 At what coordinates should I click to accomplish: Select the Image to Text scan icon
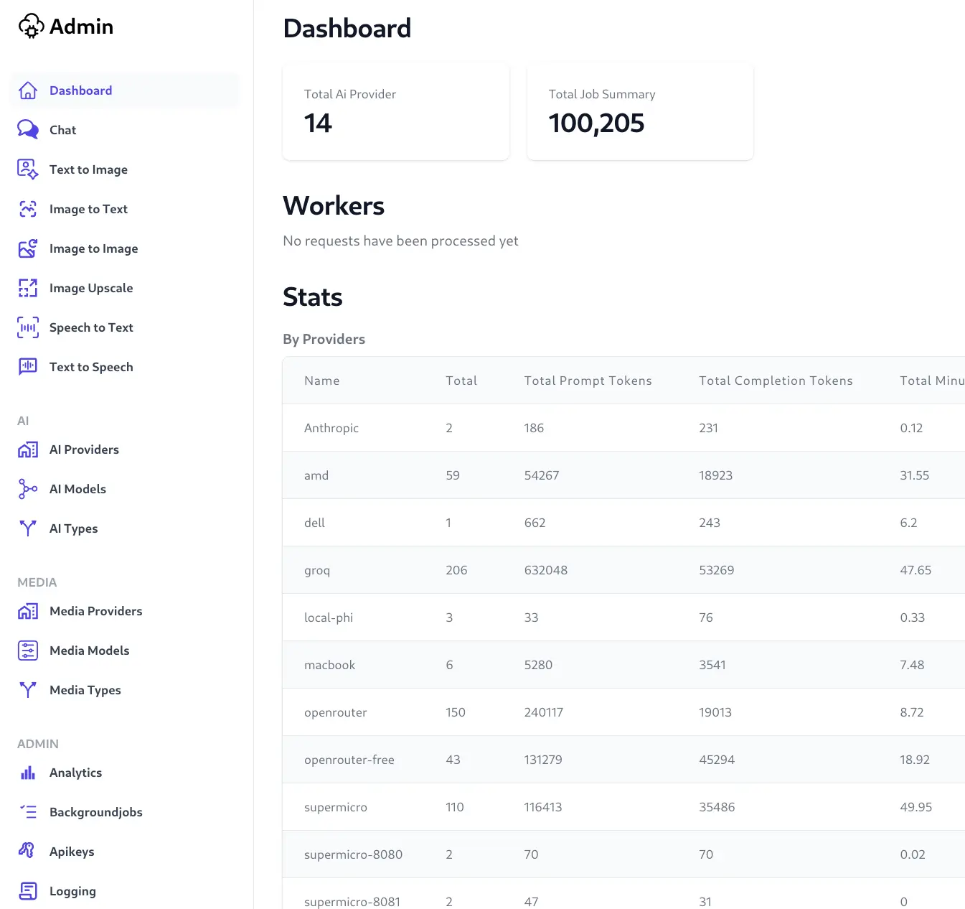28,209
